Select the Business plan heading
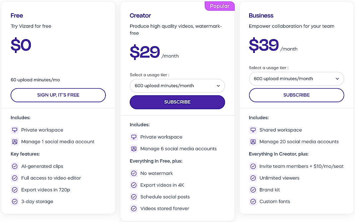The image size is (355, 222). [261, 16]
